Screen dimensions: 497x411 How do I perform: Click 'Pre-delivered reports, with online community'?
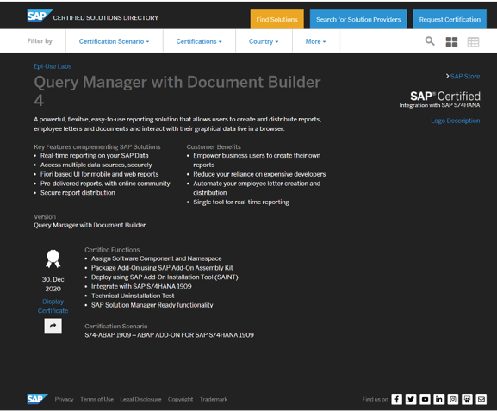tap(105, 184)
